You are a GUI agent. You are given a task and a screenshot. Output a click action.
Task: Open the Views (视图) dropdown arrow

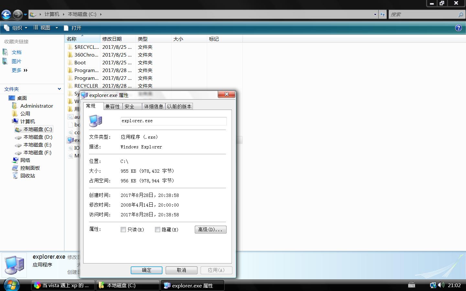pos(57,28)
